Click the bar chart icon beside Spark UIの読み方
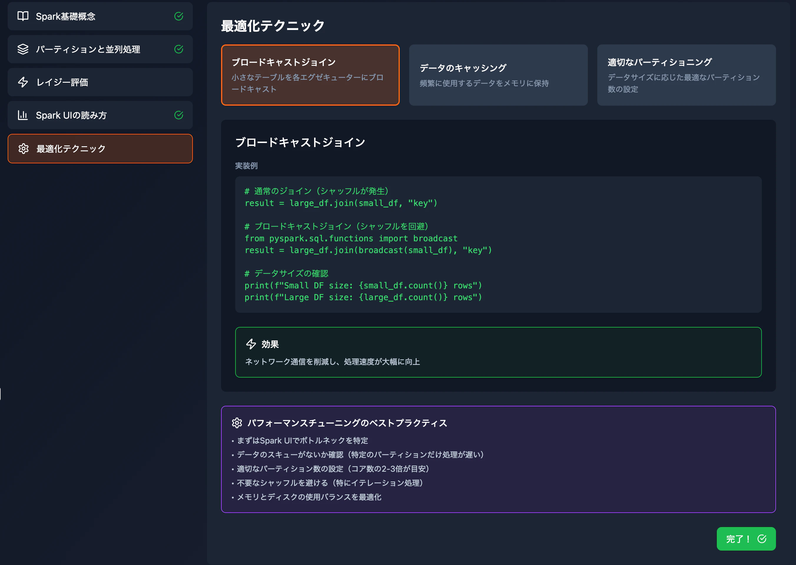Screen dimensions: 796x565 pyautogui.click(x=23, y=115)
